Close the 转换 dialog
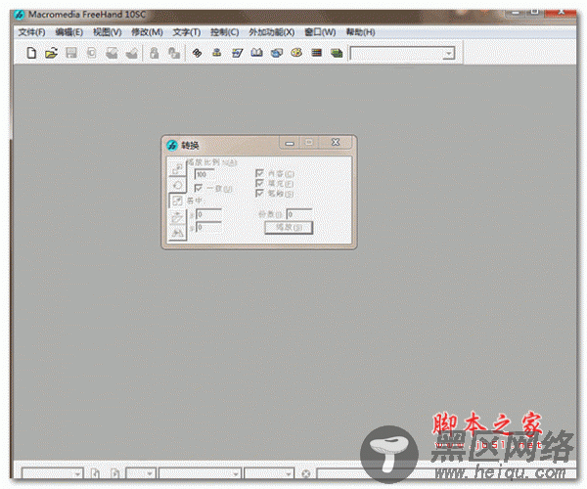587x489 pixels. pos(336,142)
